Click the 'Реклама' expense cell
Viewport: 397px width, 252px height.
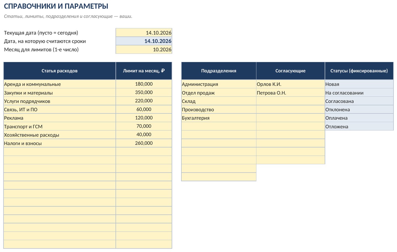(60, 118)
